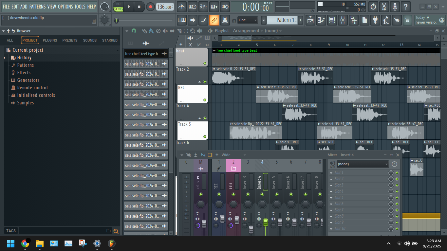
Task: Click the record button in transport
Action: [150, 7]
